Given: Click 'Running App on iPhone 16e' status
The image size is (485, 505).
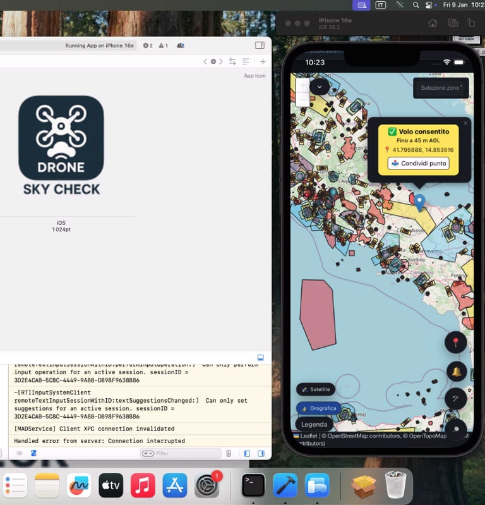Looking at the screenshot, I should 99,46.
